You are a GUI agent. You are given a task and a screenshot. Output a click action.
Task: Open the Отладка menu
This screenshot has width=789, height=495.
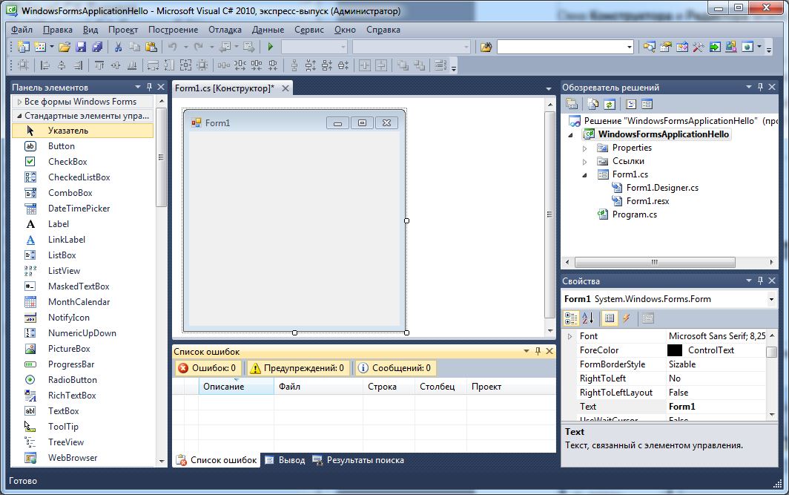coord(225,30)
